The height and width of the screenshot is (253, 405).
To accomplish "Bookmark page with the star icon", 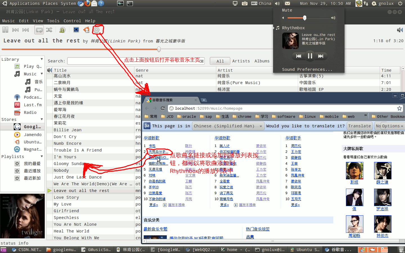I will pos(399,109).
